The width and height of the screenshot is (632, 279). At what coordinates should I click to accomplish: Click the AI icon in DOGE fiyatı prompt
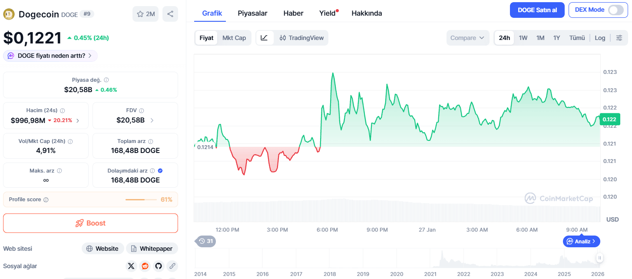11,56
